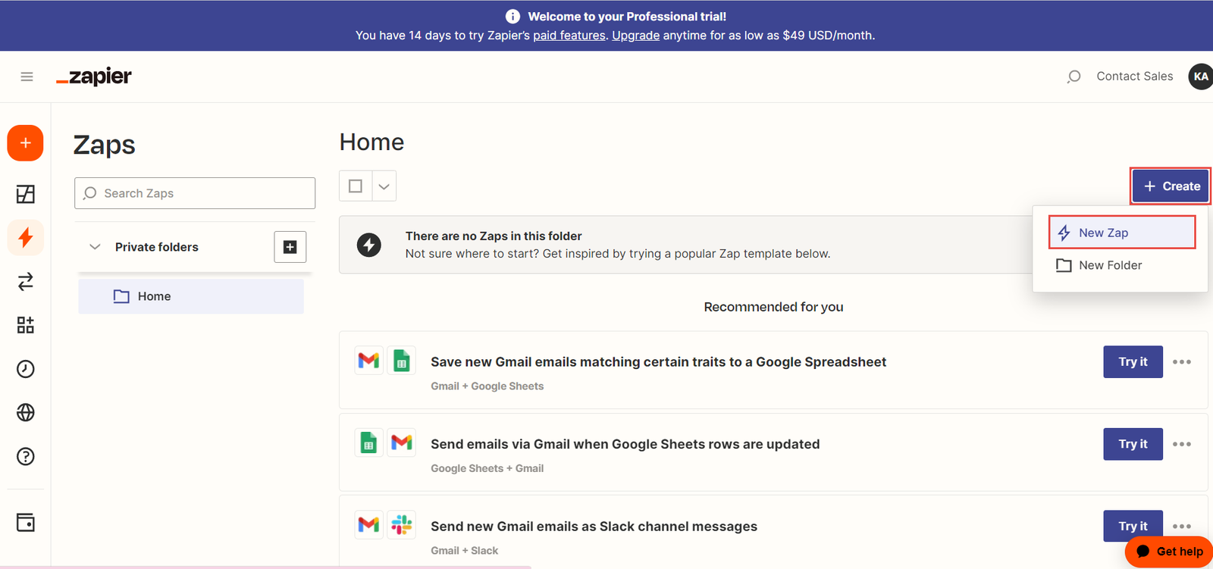Click Try it for Gmail to Slack template
Screen dimensions: 1213x569
point(1133,526)
